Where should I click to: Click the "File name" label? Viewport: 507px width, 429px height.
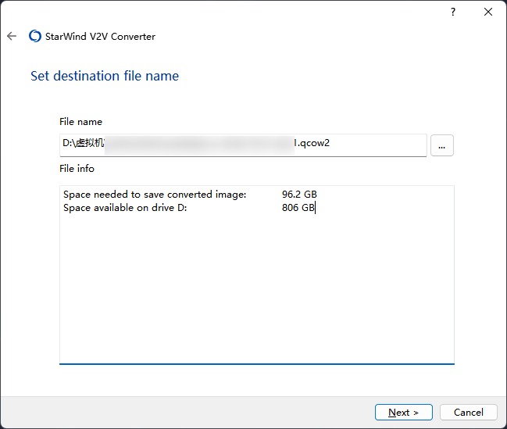coord(80,122)
